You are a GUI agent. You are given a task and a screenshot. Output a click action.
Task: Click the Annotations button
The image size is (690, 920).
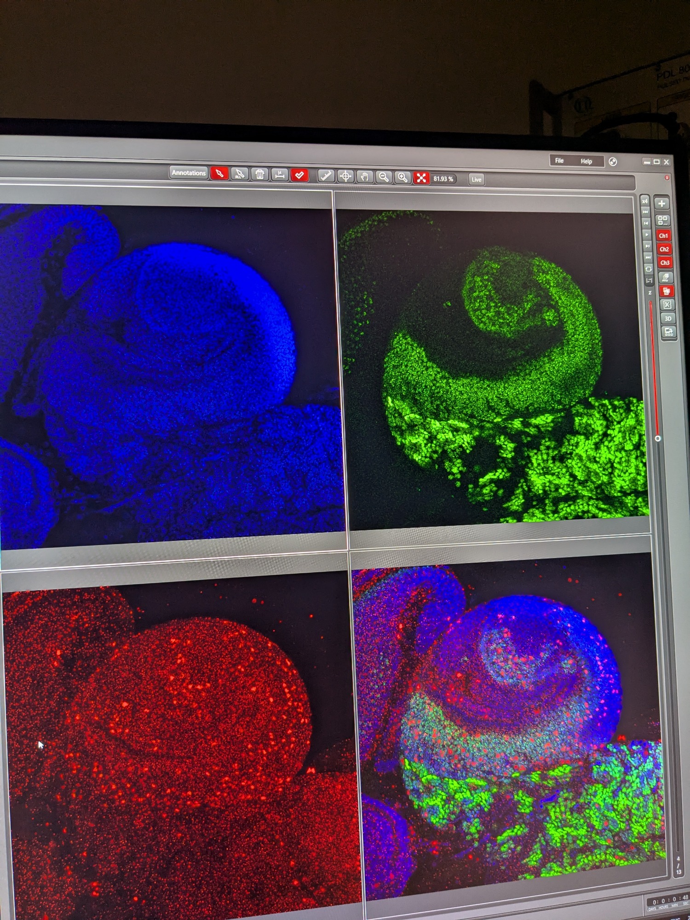coord(189,173)
